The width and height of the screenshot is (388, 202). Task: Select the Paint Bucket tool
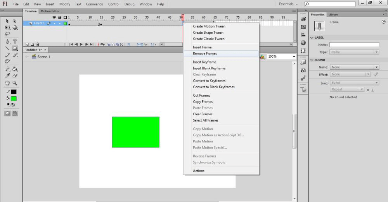coord(15,69)
